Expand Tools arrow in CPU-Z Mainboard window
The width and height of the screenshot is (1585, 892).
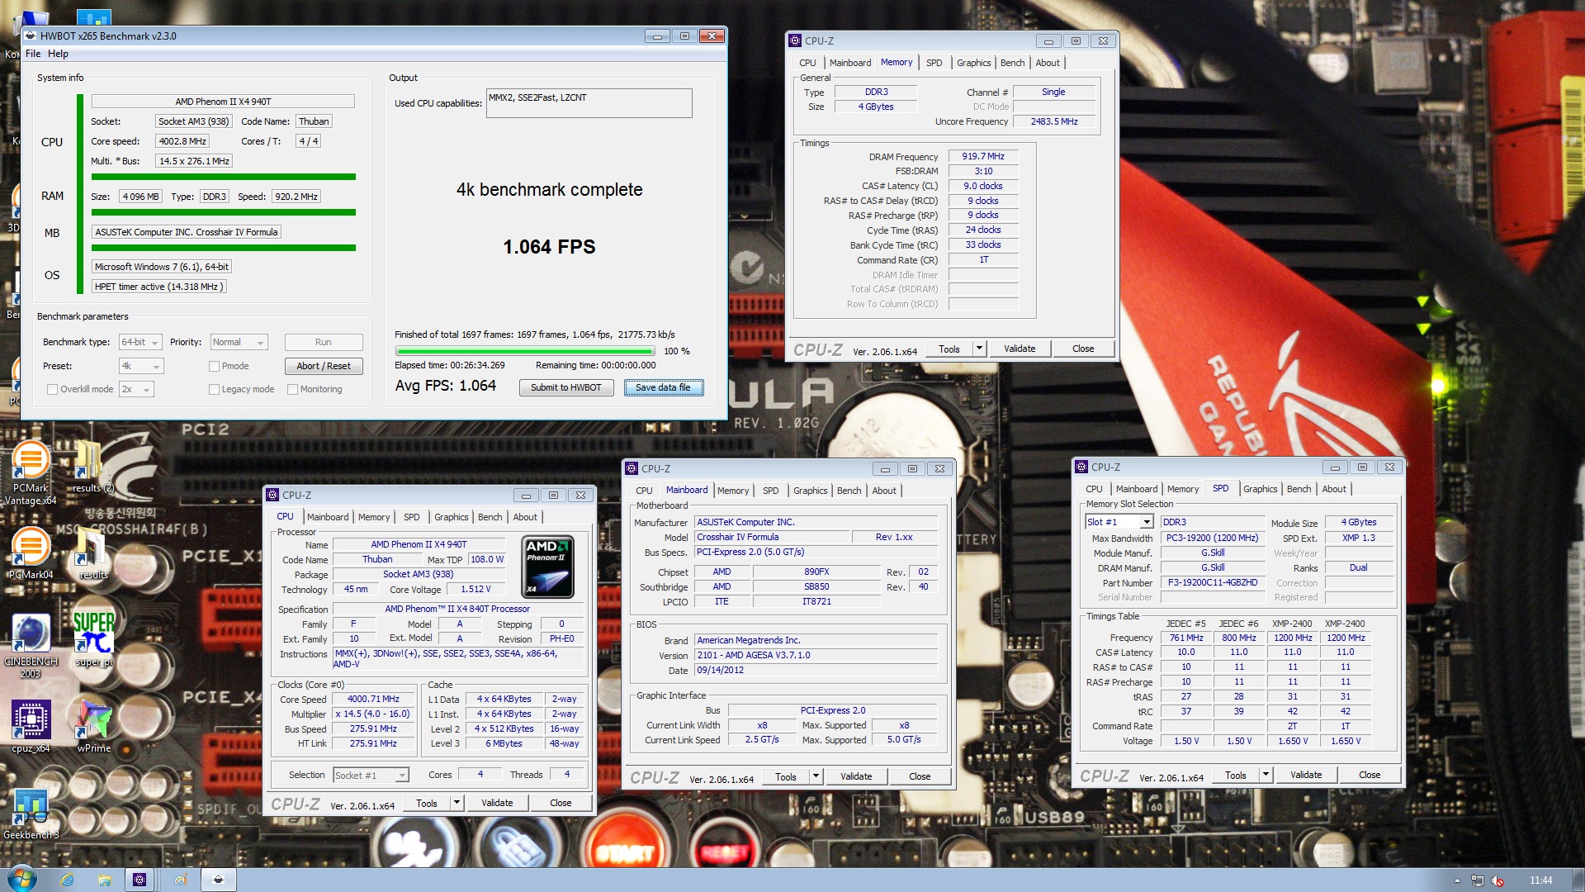(816, 776)
